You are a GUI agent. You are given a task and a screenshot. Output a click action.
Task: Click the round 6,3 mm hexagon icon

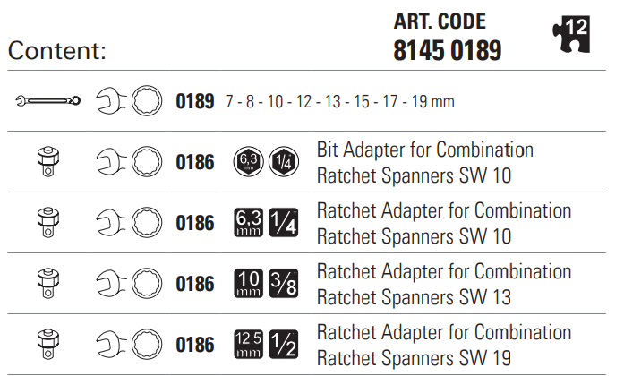[x=246, y=162]
